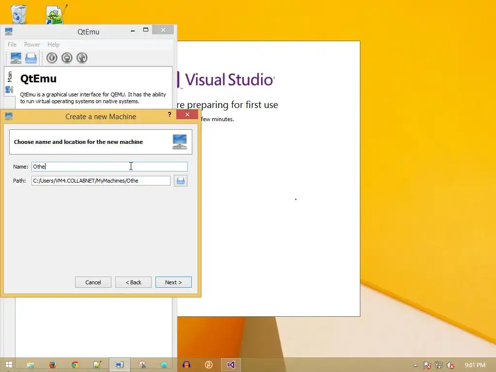
Task: Click the QtEmu window title bar icon
Action: pyautogui.click(x=9, y=31)
